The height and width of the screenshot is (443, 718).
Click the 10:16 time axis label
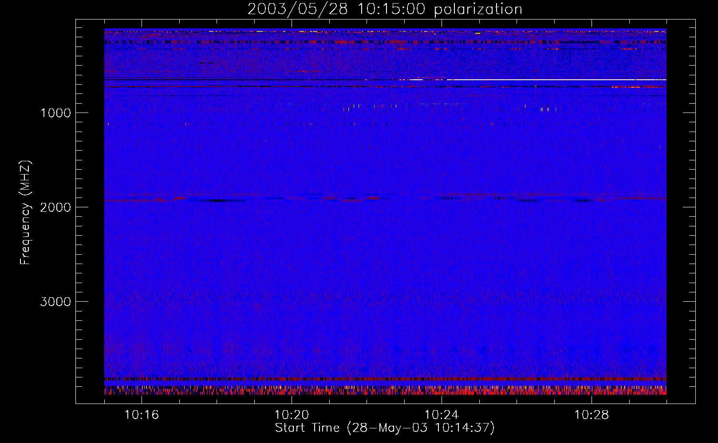pos(142,415)
